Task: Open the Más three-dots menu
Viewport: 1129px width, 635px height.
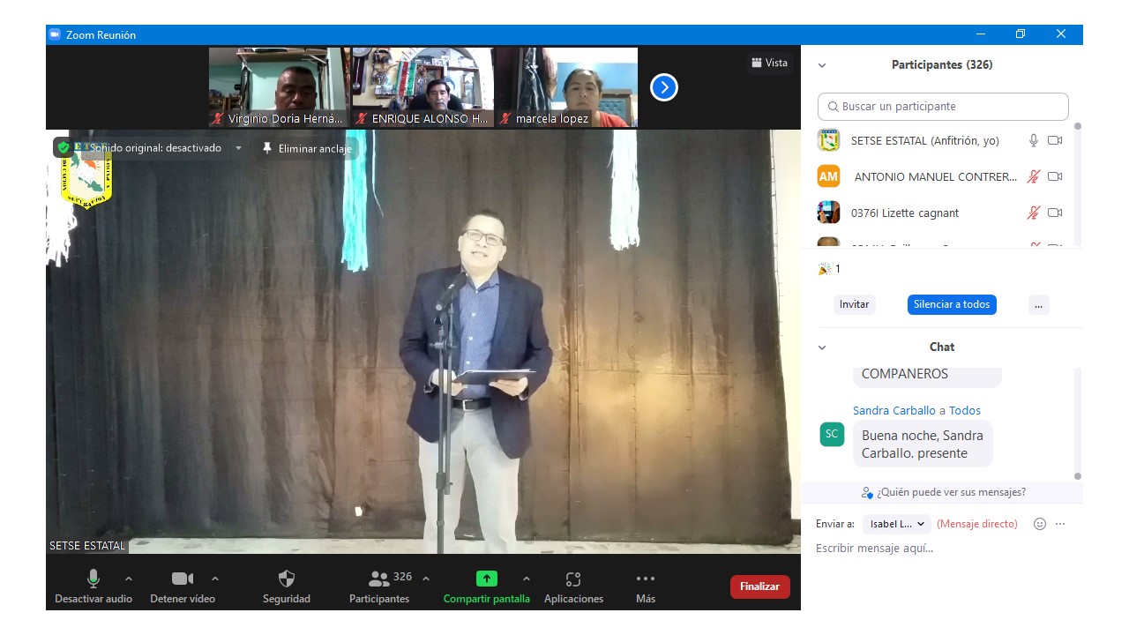Action: click(x=646, y=579)
